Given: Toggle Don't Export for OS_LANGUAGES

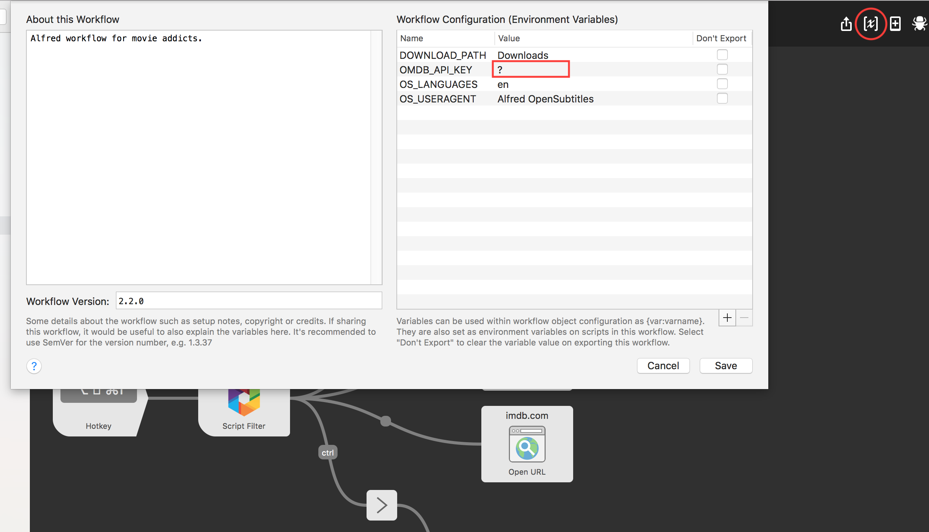Looking at the screenshot, I should pyautogui.click(x=722, y=84).
